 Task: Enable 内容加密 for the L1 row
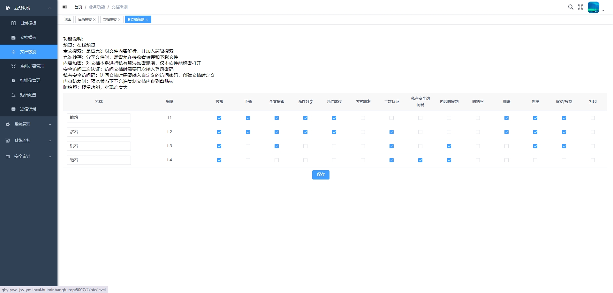pos(363,118)
